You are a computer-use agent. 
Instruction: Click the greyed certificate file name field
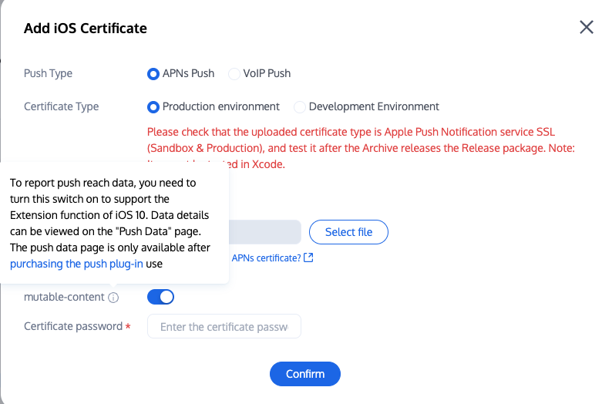pyautogui.click(x=264, y=232)
